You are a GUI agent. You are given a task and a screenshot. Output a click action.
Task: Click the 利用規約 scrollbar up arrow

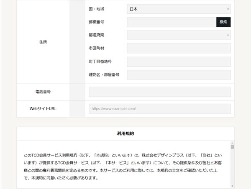click(x=232, y=143)
